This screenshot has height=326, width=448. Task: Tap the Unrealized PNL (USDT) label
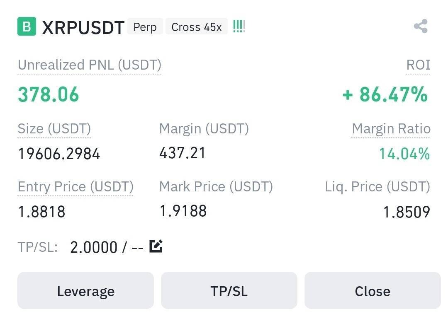(x=90, y=65)
